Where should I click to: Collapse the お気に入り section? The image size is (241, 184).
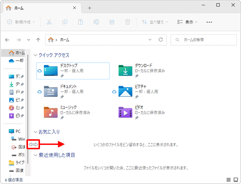pyautogui.click(x=36, y=132)
